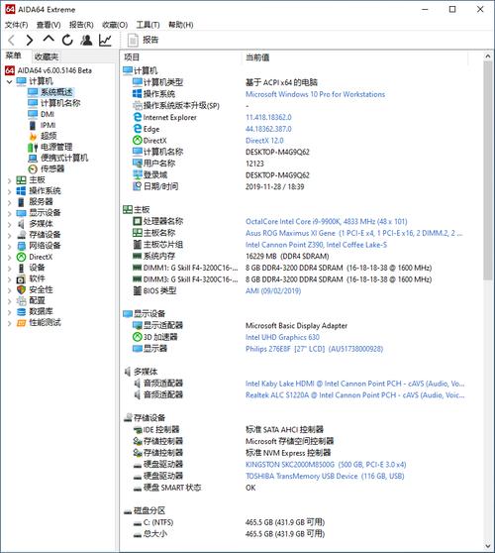The height and width of the screenshot is (553, 495).
Task: Click the 报告 report button in the toolbar
Action: pos(143,41)
